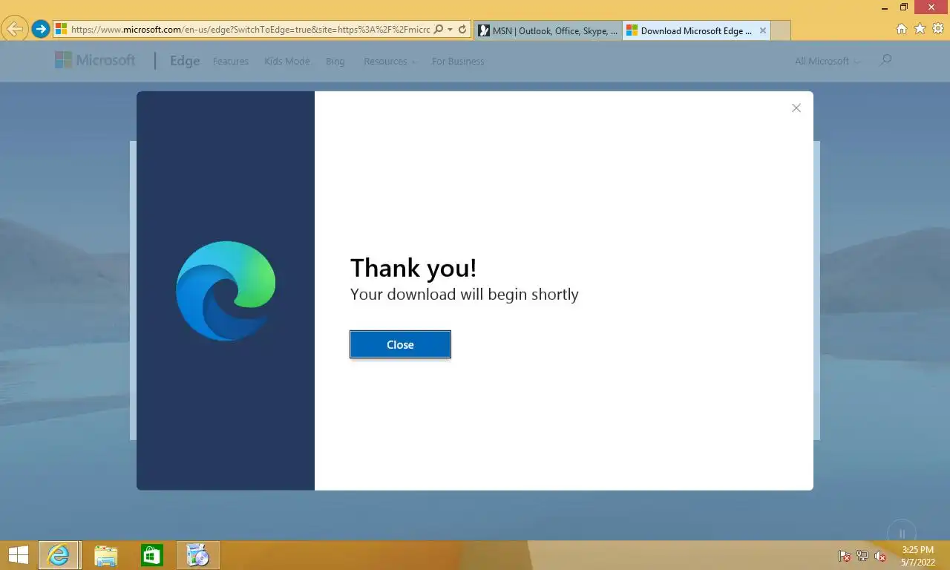This screenshot has height=570, width=950.
Task: Close the Download Microsoft Edge tab
Action: [763, 30]
